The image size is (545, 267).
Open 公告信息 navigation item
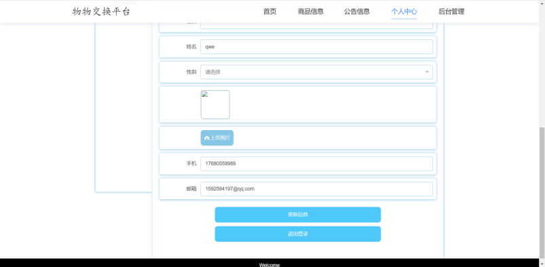click(x=357, y=12)
